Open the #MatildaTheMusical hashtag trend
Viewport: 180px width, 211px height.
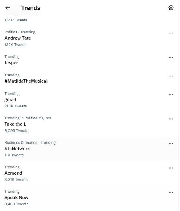click(26, 81)
